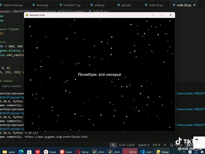Screen dimensions: 205x154
Task: Show hidden tray icons chevron
Action: [x=184, y=152]
